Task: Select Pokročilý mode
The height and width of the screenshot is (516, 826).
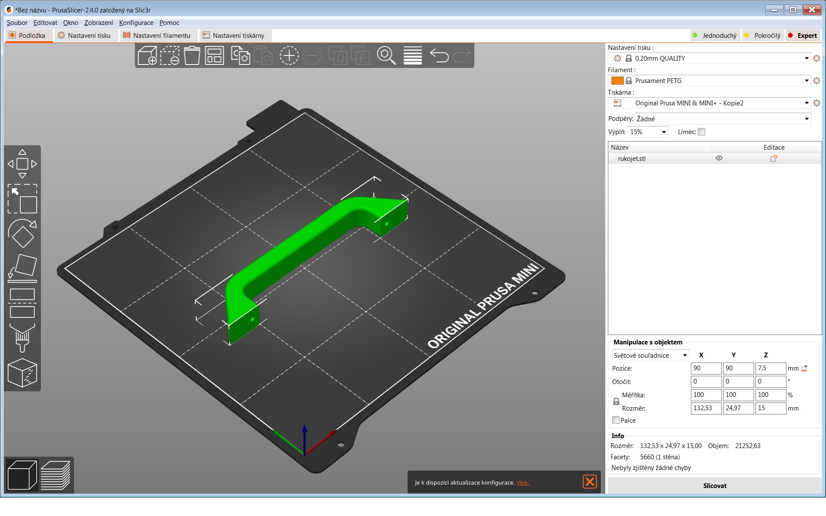Action: click(762, 36)
